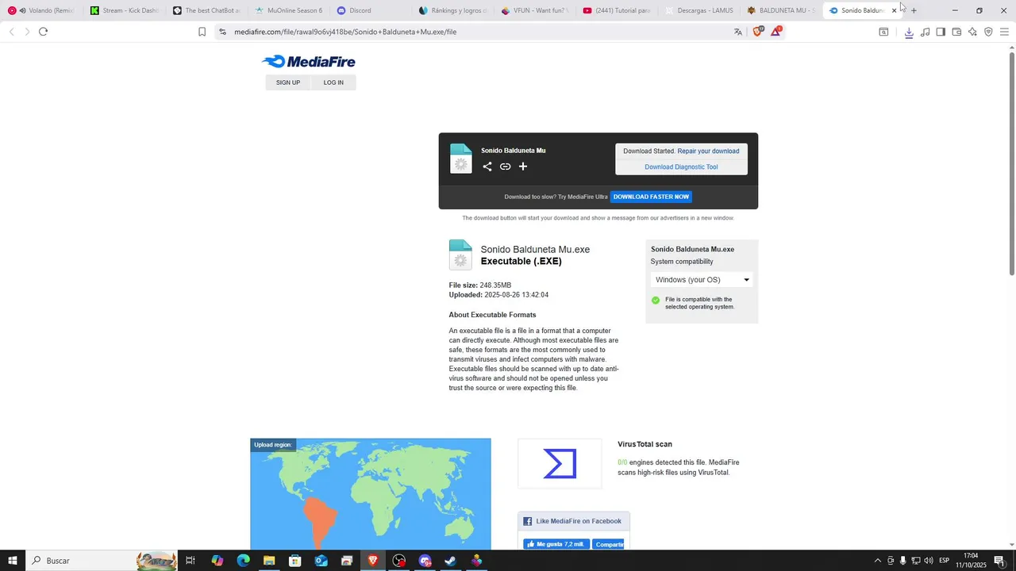Image resolution: width=1016 pixels, height=571 pixels.
Task: Open Task View in taskbar
Action: [190, 561]
